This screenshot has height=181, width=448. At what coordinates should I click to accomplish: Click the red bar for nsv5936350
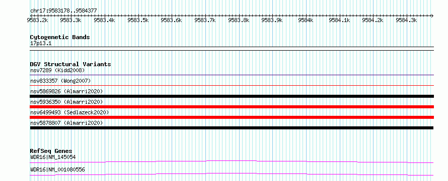[232, 107]
